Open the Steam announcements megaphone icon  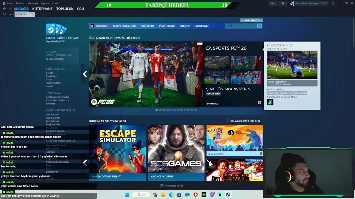272,3
